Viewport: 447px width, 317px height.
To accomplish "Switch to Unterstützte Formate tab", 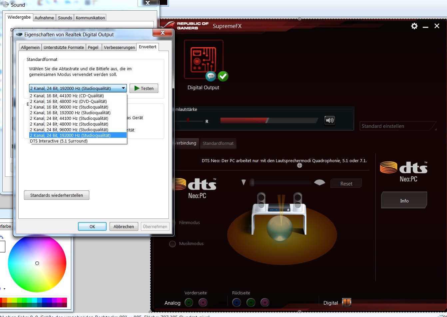I will (x=64, y=47).
